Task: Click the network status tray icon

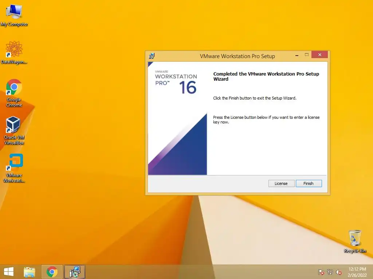Action: pos(330,272)
